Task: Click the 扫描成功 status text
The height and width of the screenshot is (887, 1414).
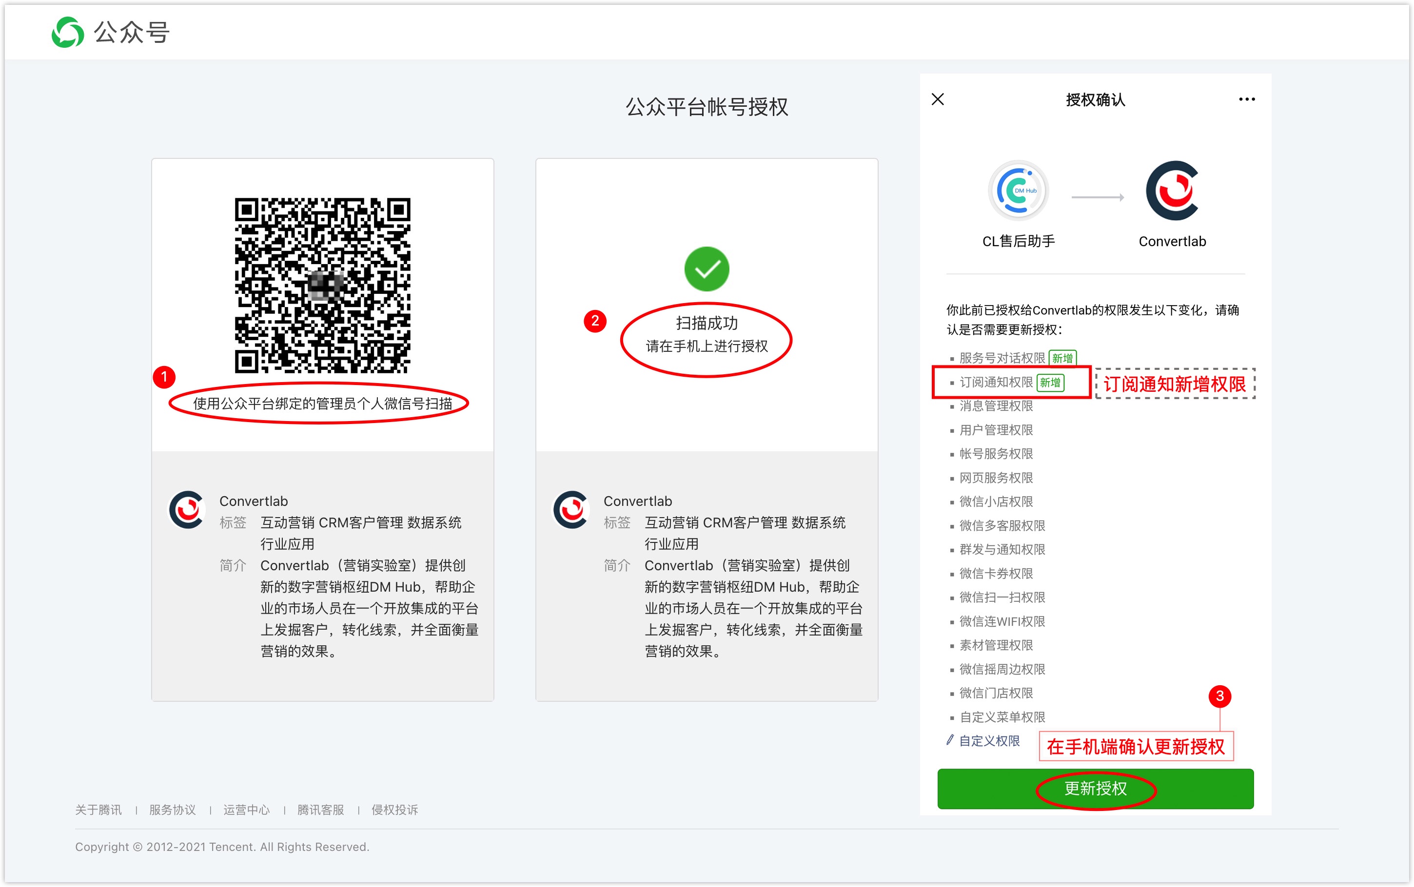Action: (x=707, y=323)
